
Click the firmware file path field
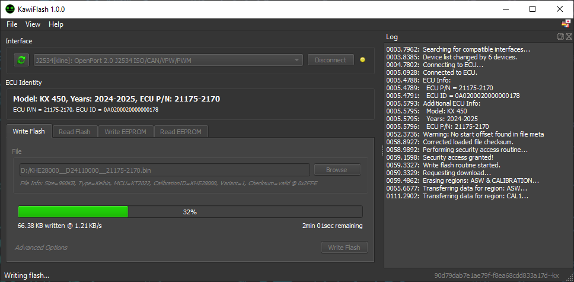point(165,170)
